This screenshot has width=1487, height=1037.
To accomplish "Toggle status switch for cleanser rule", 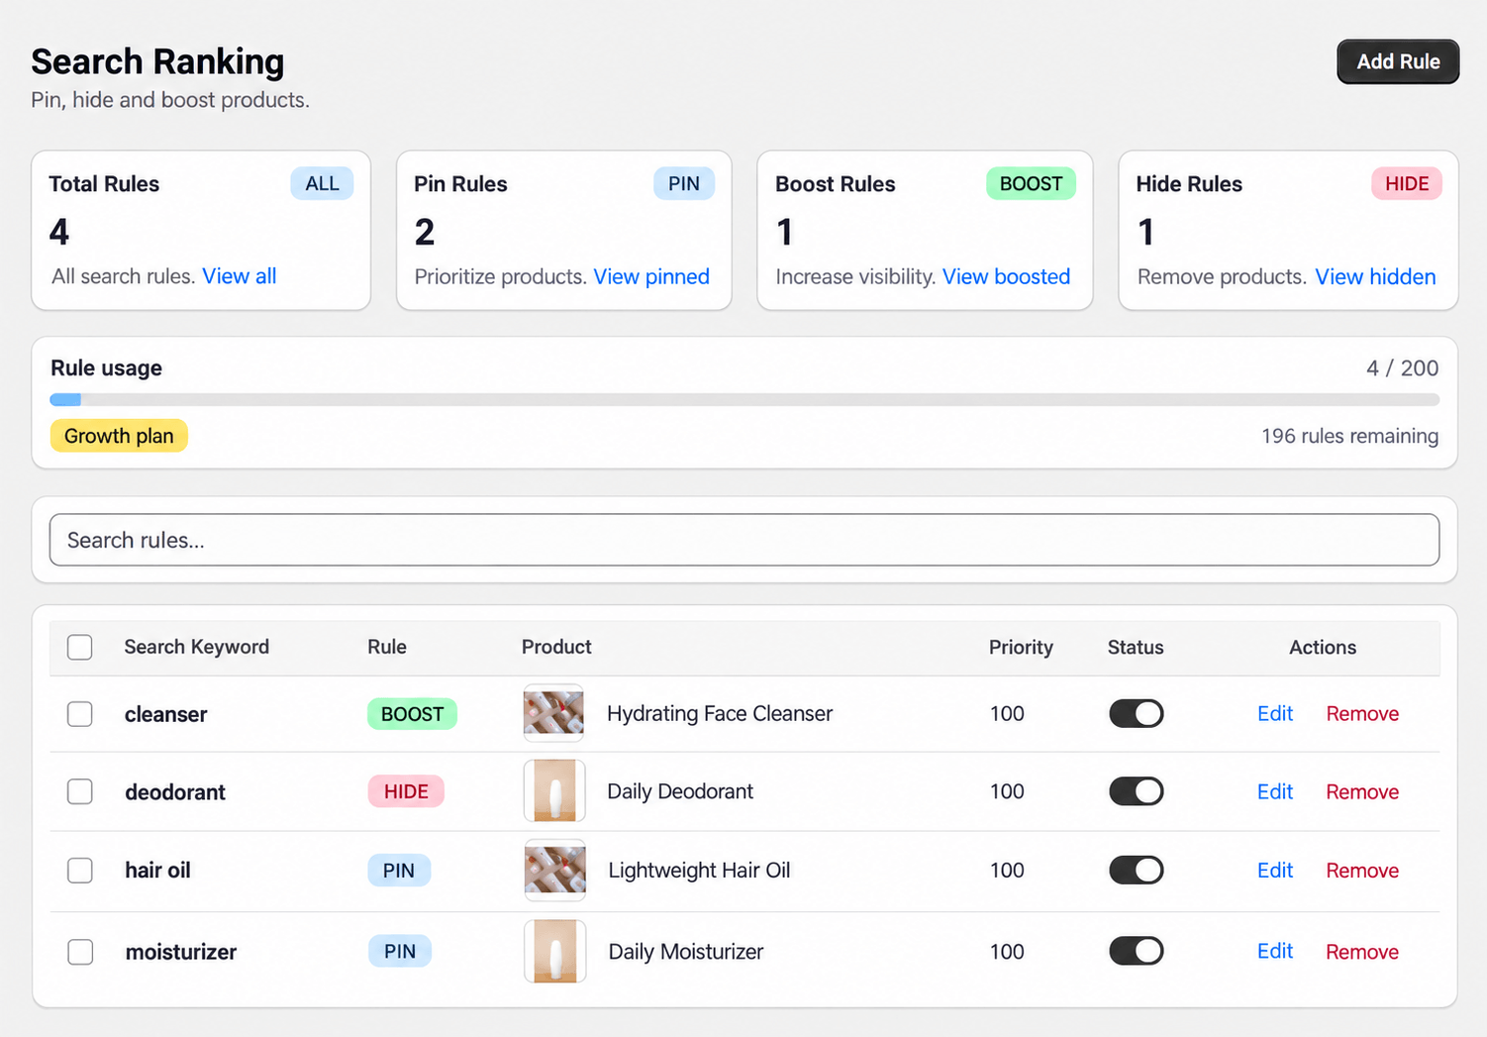I will (x=1136, y=713).
